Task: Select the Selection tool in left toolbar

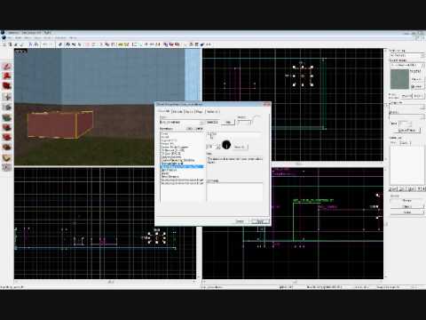Action: (7, 66)
